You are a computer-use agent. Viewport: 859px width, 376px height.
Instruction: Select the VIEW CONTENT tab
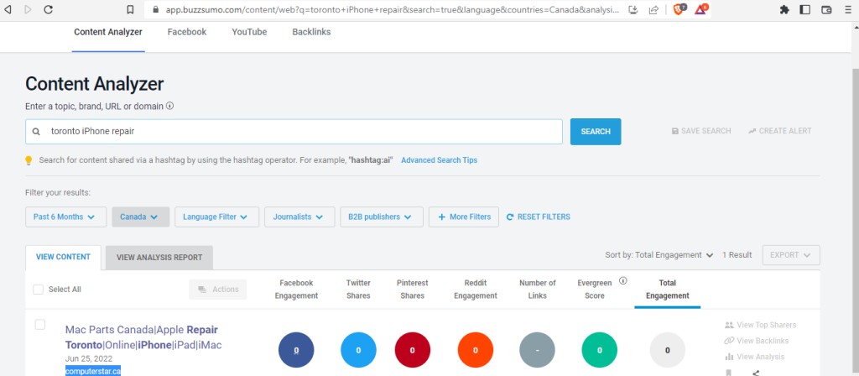coord(63,257)
